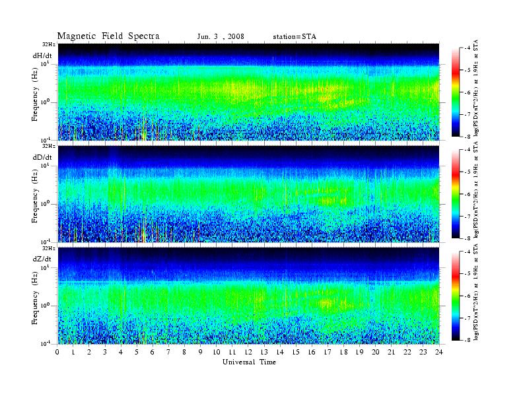Click the hour "12" tick on the time axis

(248, 352)
